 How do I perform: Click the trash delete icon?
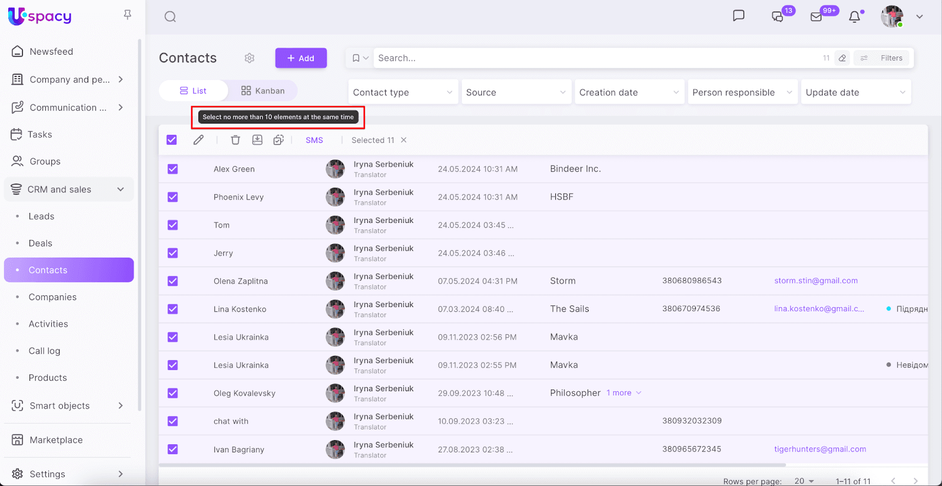[235, 140]
